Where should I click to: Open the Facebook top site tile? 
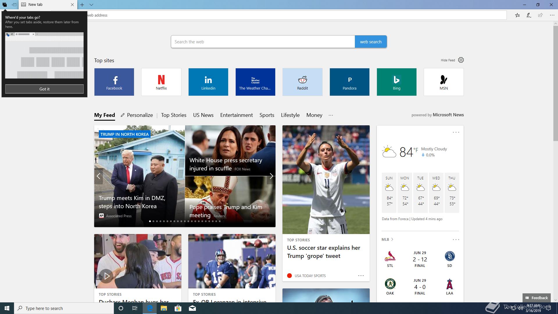114,82
